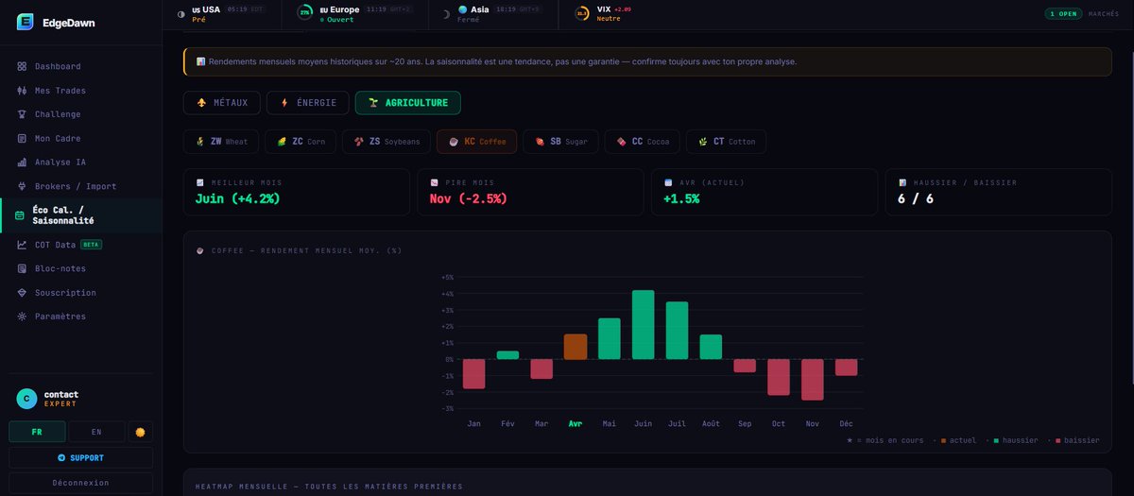
Task: Click the Heatmap Mensuelle section heading
Action: click(x=329, y=487)
